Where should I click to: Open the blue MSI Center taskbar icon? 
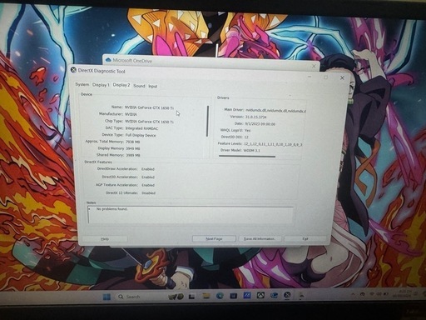247,295
